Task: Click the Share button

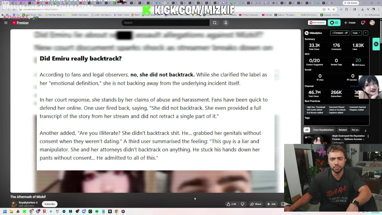Action: [x=255, y=204]
